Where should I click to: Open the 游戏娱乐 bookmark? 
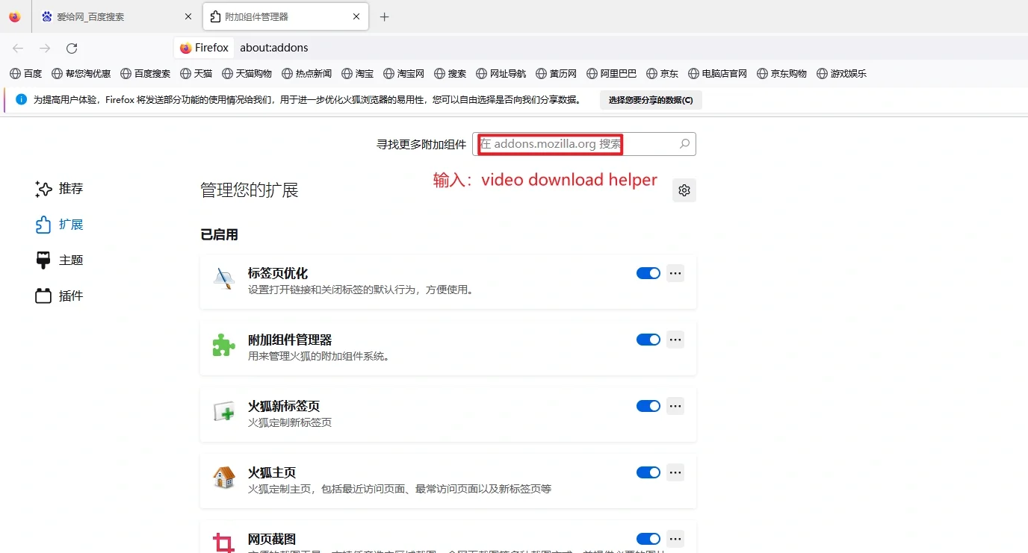(842, 73)
